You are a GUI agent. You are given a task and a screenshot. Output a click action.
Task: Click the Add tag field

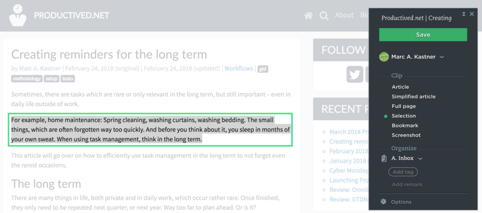click(403, 172)
